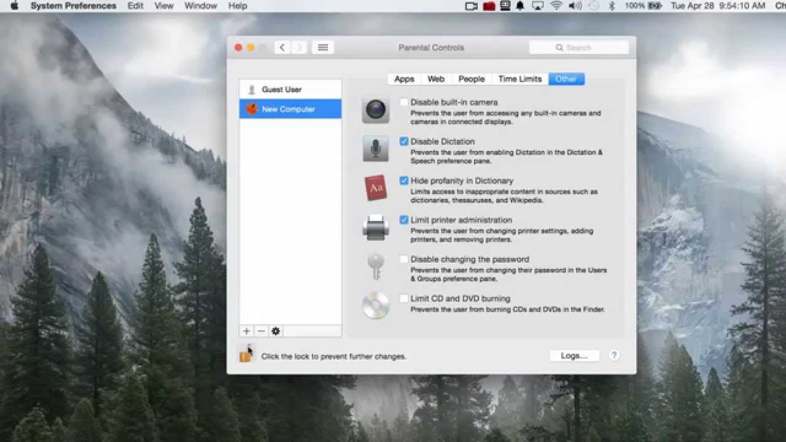Check Limit CD and DVD burning
This screenshot has height=442, width=786.
coord(403,299)
